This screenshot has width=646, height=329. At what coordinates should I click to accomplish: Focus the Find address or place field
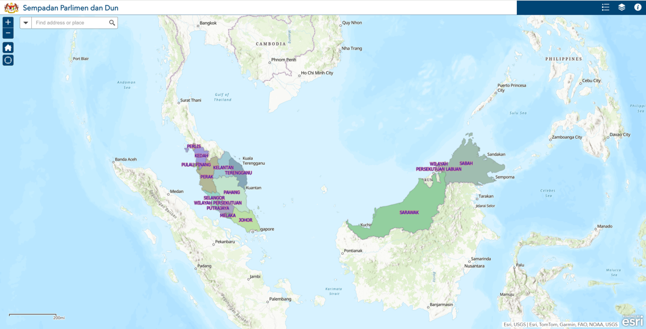[x=69, y=23]
